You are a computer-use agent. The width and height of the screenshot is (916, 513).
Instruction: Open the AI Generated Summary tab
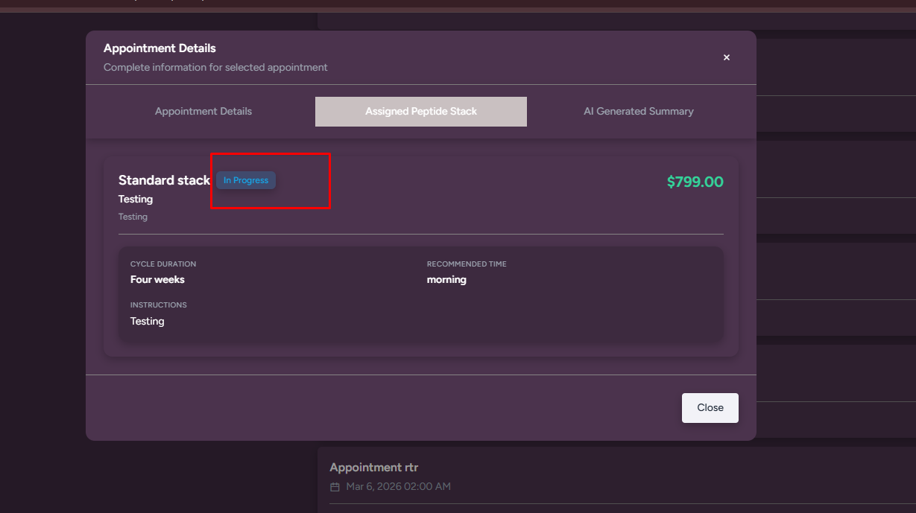[x=638, y=112]
